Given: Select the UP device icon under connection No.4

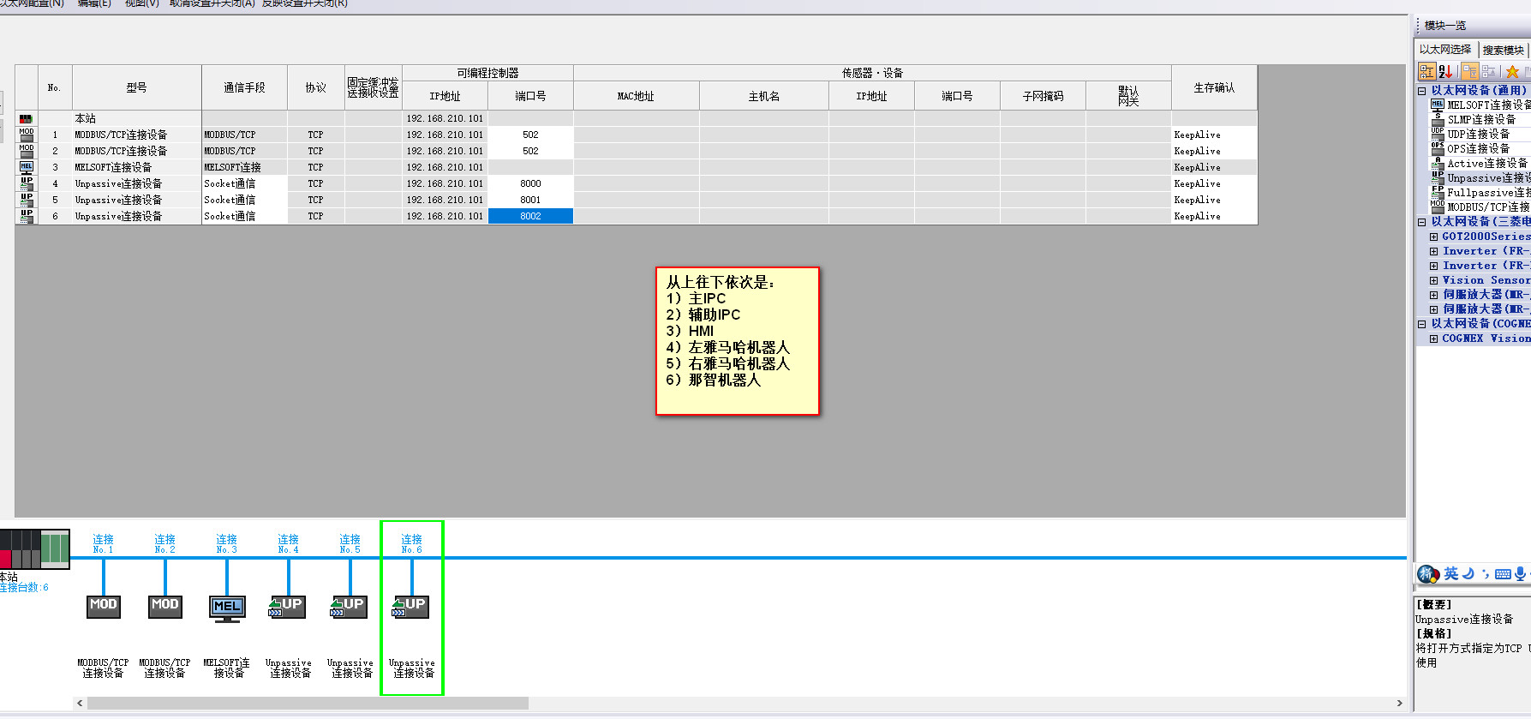Looking at the screenshot, I should [x=288, y=606].
